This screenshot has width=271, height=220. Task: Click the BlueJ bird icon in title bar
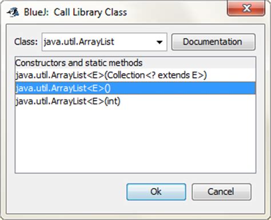[13, 13]
